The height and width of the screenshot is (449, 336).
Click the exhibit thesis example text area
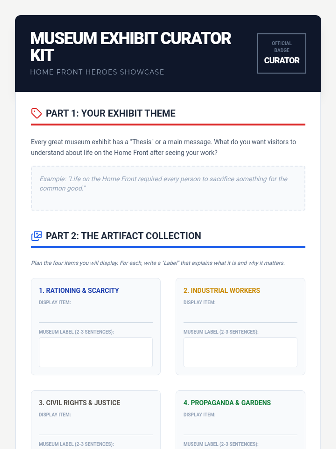[x=168, y=188]
